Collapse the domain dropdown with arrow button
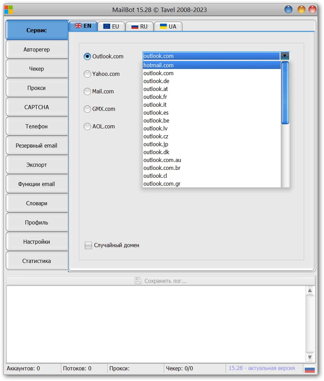The height and width of the screenshot is (381, 324). coord(285,56)
